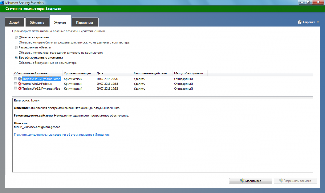Click the help question mark icon

point(300,22)
